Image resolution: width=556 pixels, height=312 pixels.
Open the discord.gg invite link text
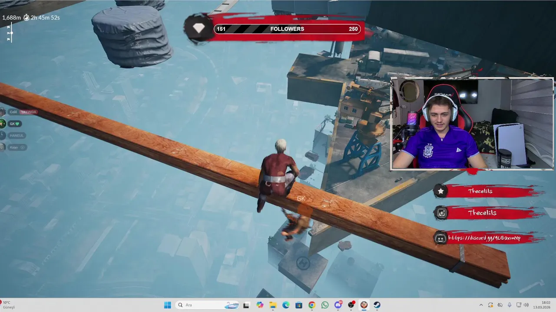click(484, 238)
